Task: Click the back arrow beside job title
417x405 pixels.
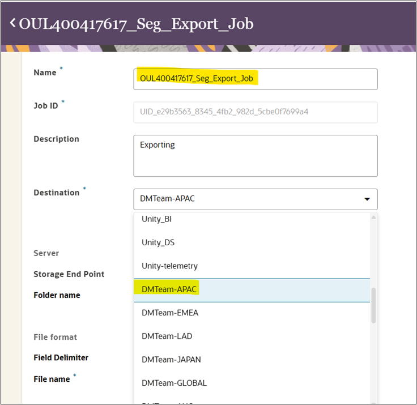Action: pos(12,23)
